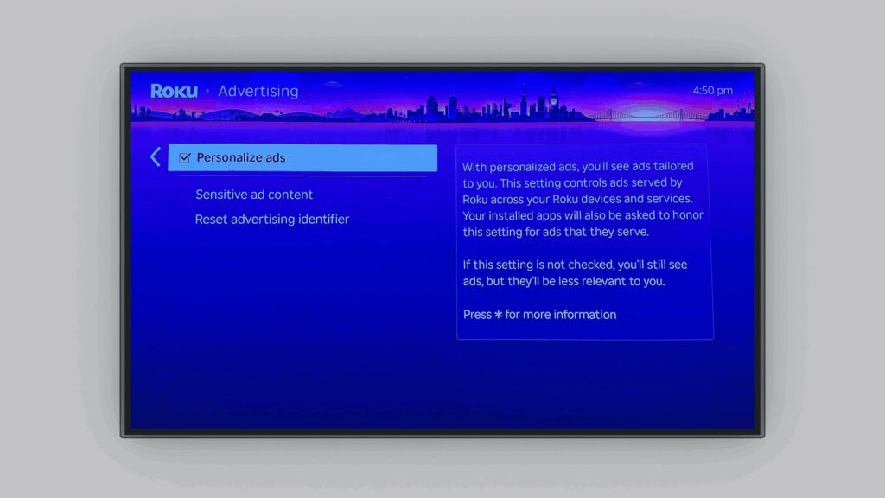The height and width of the screenshot is (498, 885).
Task: Click the 'If this setting is not checked' paragraph
Action: click(x=575, y=273)
